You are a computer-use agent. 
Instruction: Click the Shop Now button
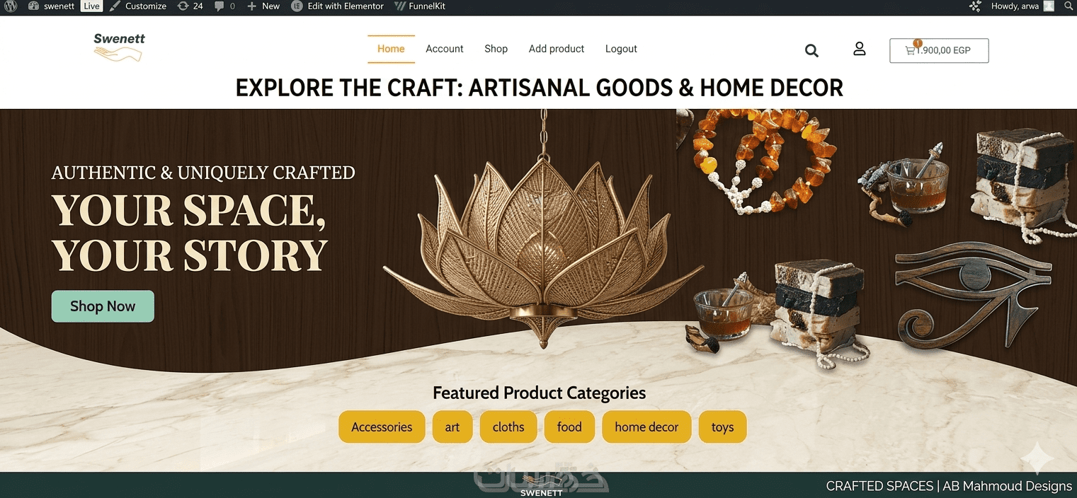click(x=103, y=306)
